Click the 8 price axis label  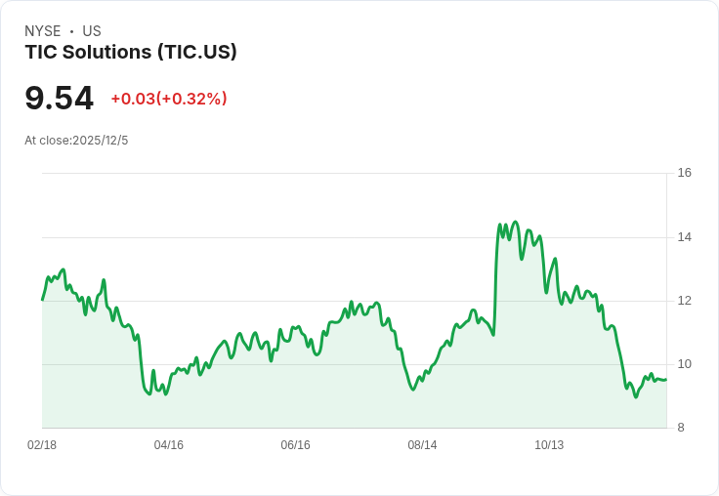click(x=681, y=428)
